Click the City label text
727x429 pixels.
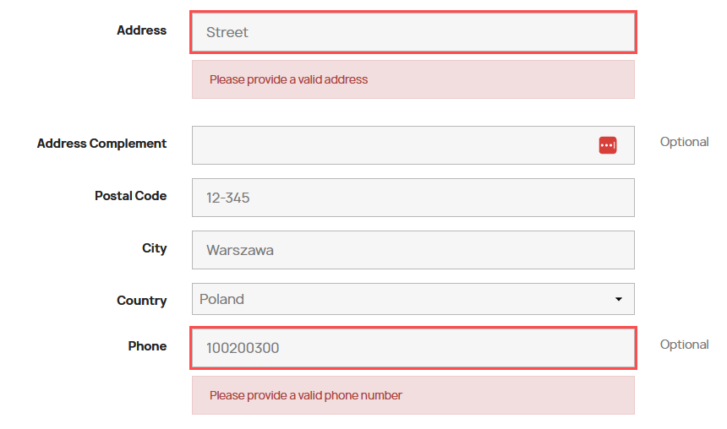point(154,248)
